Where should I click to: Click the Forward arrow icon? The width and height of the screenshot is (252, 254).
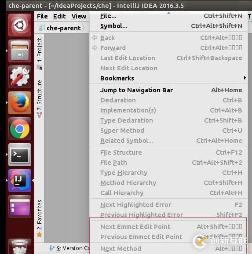tap(95, 48)
